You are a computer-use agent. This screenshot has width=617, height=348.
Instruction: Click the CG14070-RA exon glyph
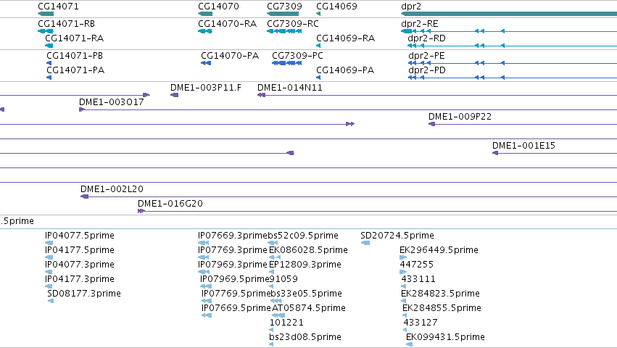point(205,31)
